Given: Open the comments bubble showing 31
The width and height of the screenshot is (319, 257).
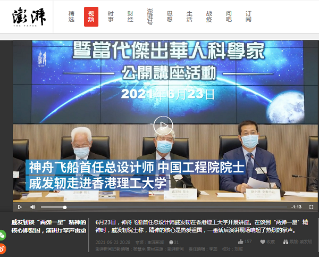Looking at the screenshot, I should [x=174, y=242].
